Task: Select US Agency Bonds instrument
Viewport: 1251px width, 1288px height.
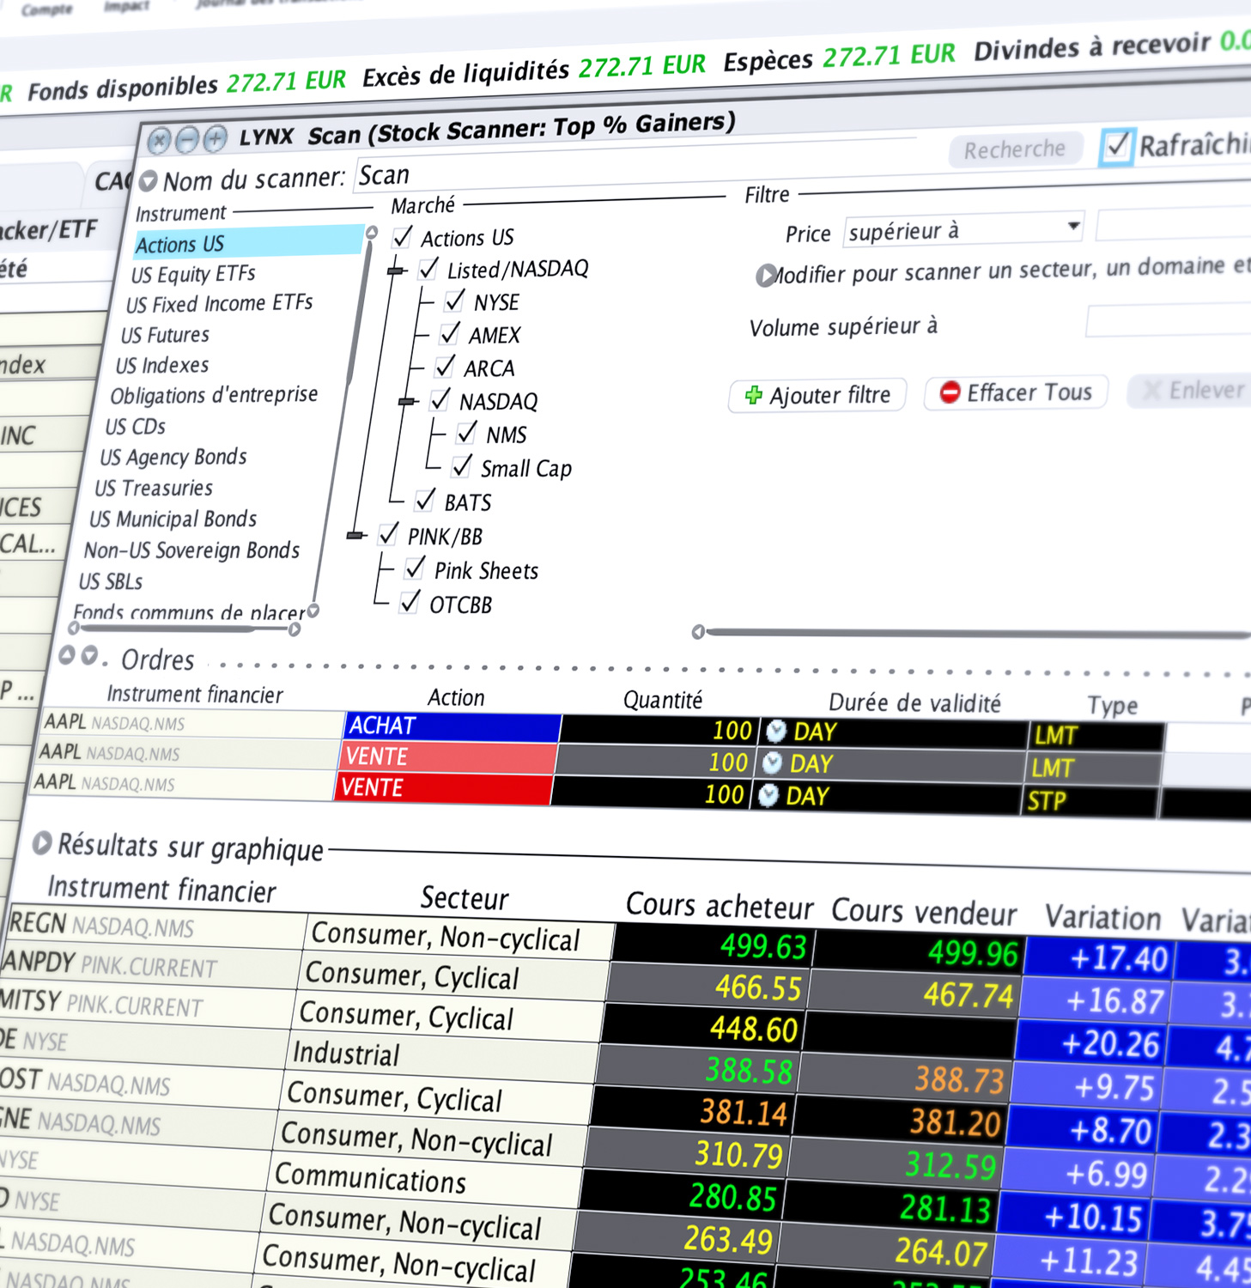Action: coord(174,457)
